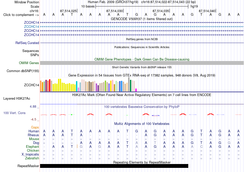This screenshot has width=244, height=172.
Task: Click the blue-circled PhyloP logo letter
Action: [156, 115]
